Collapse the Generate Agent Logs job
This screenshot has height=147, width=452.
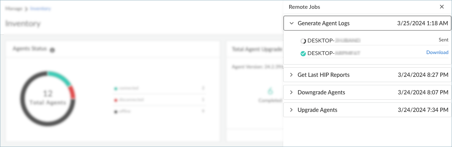pyautogui.click(x=291, y=24)
